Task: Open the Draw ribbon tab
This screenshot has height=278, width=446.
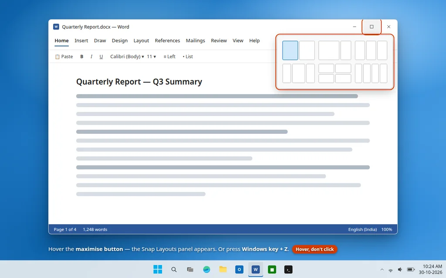Action: pos(100,40)
